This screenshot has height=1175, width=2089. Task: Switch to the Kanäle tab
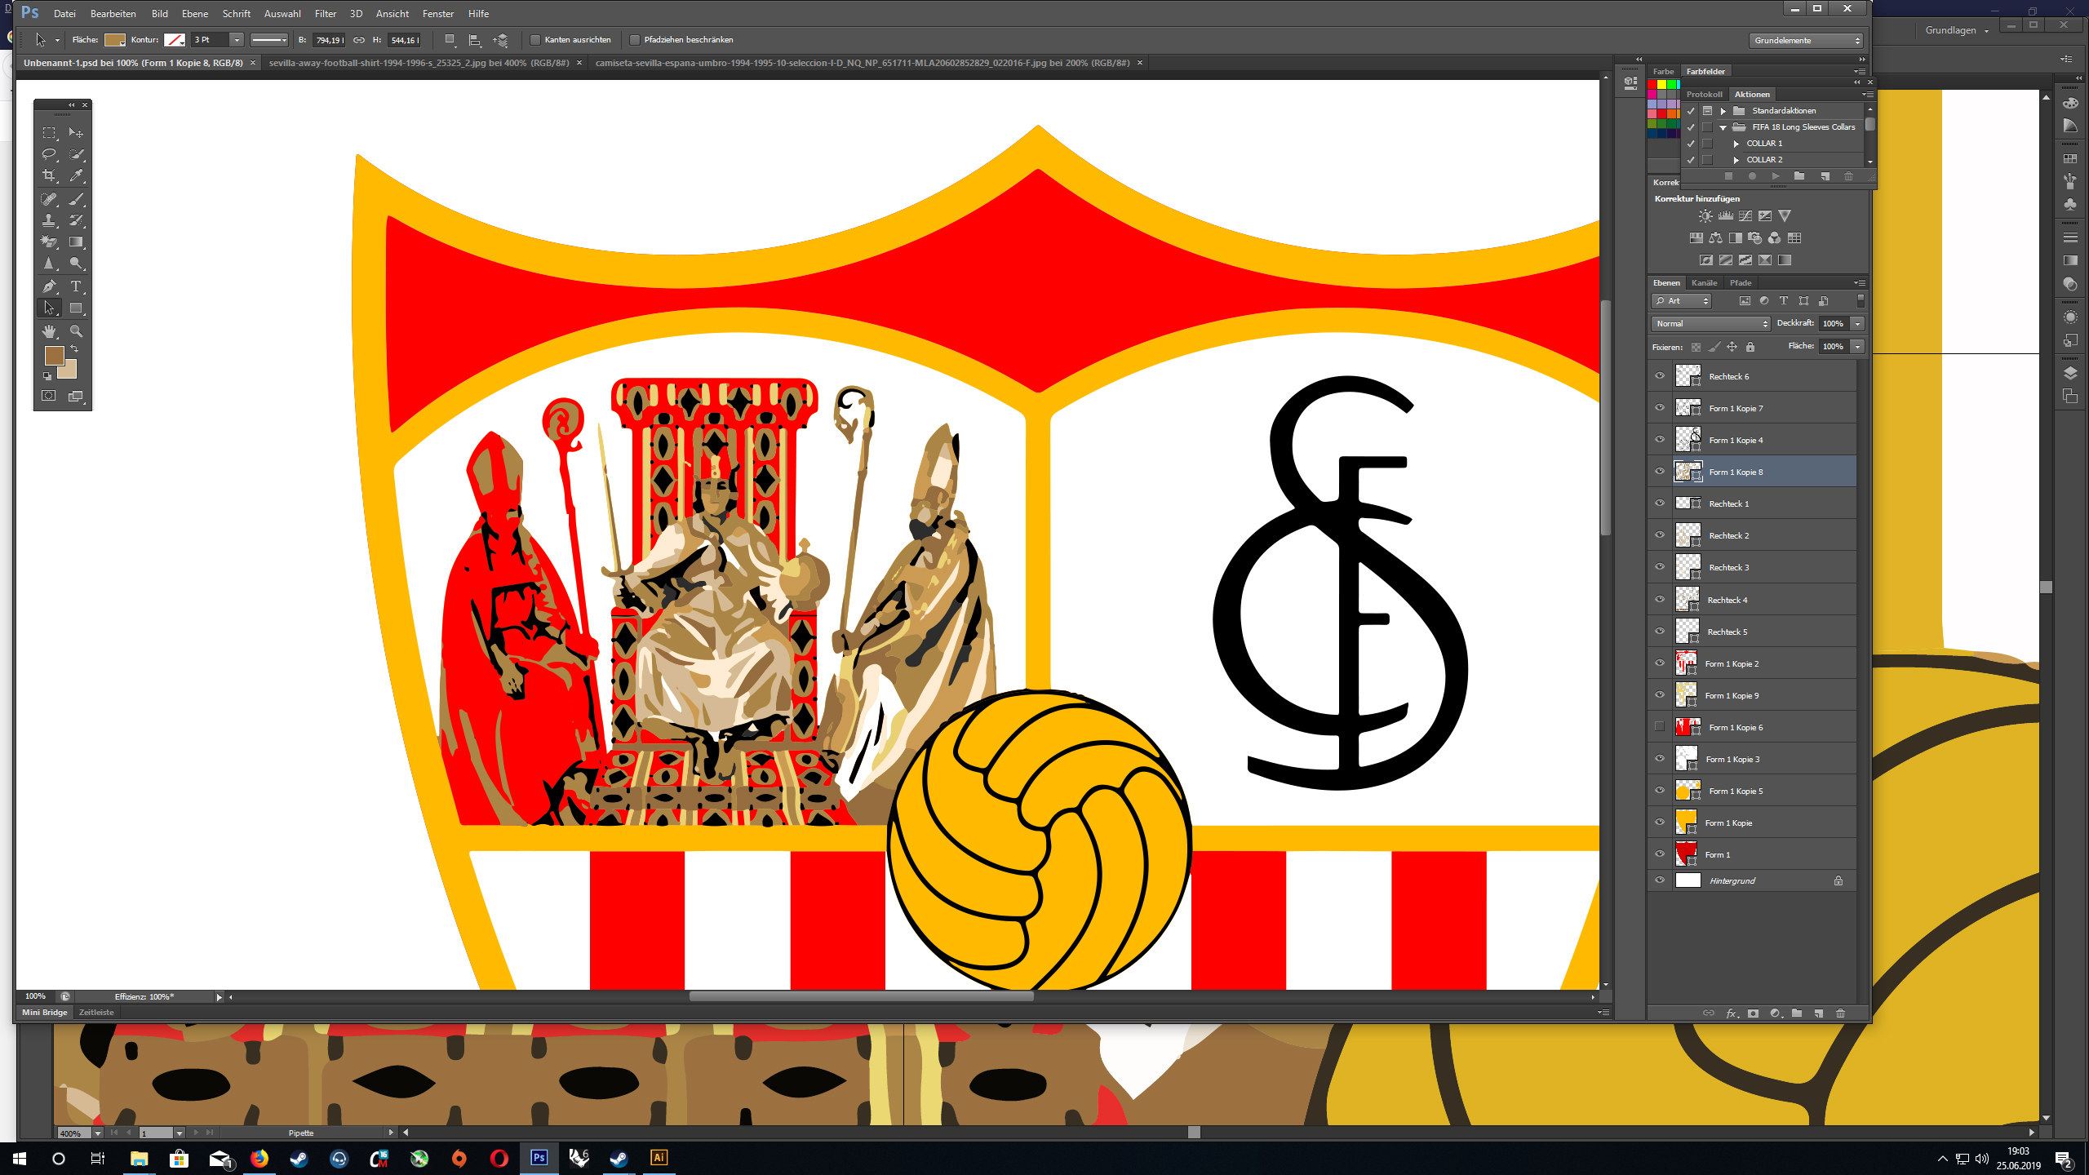point(1704,283)
